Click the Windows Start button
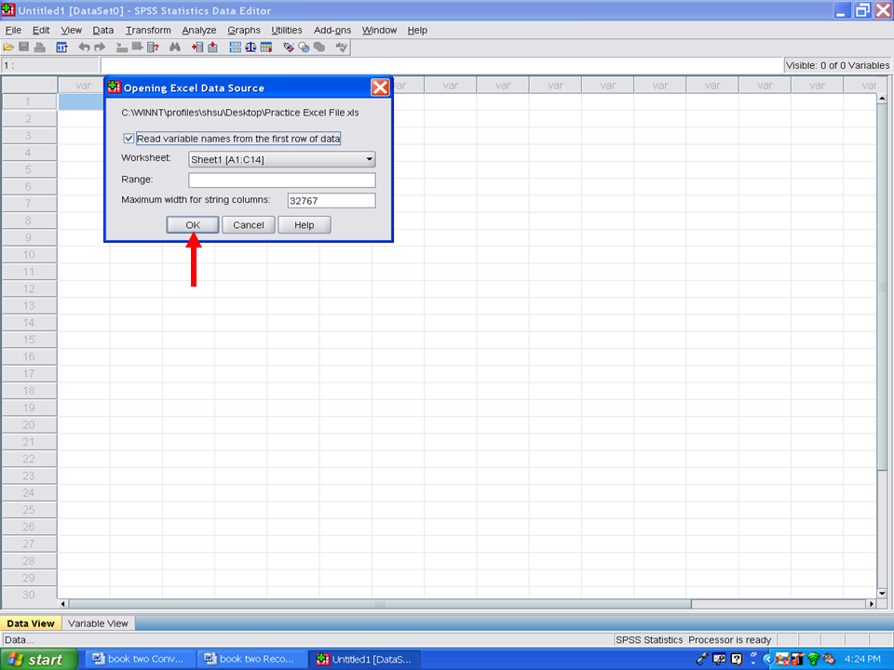894x670 pixels. pyautogui.click(x=37, y=660)
